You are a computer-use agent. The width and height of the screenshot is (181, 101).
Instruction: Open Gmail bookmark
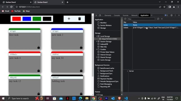click(6, 11)
